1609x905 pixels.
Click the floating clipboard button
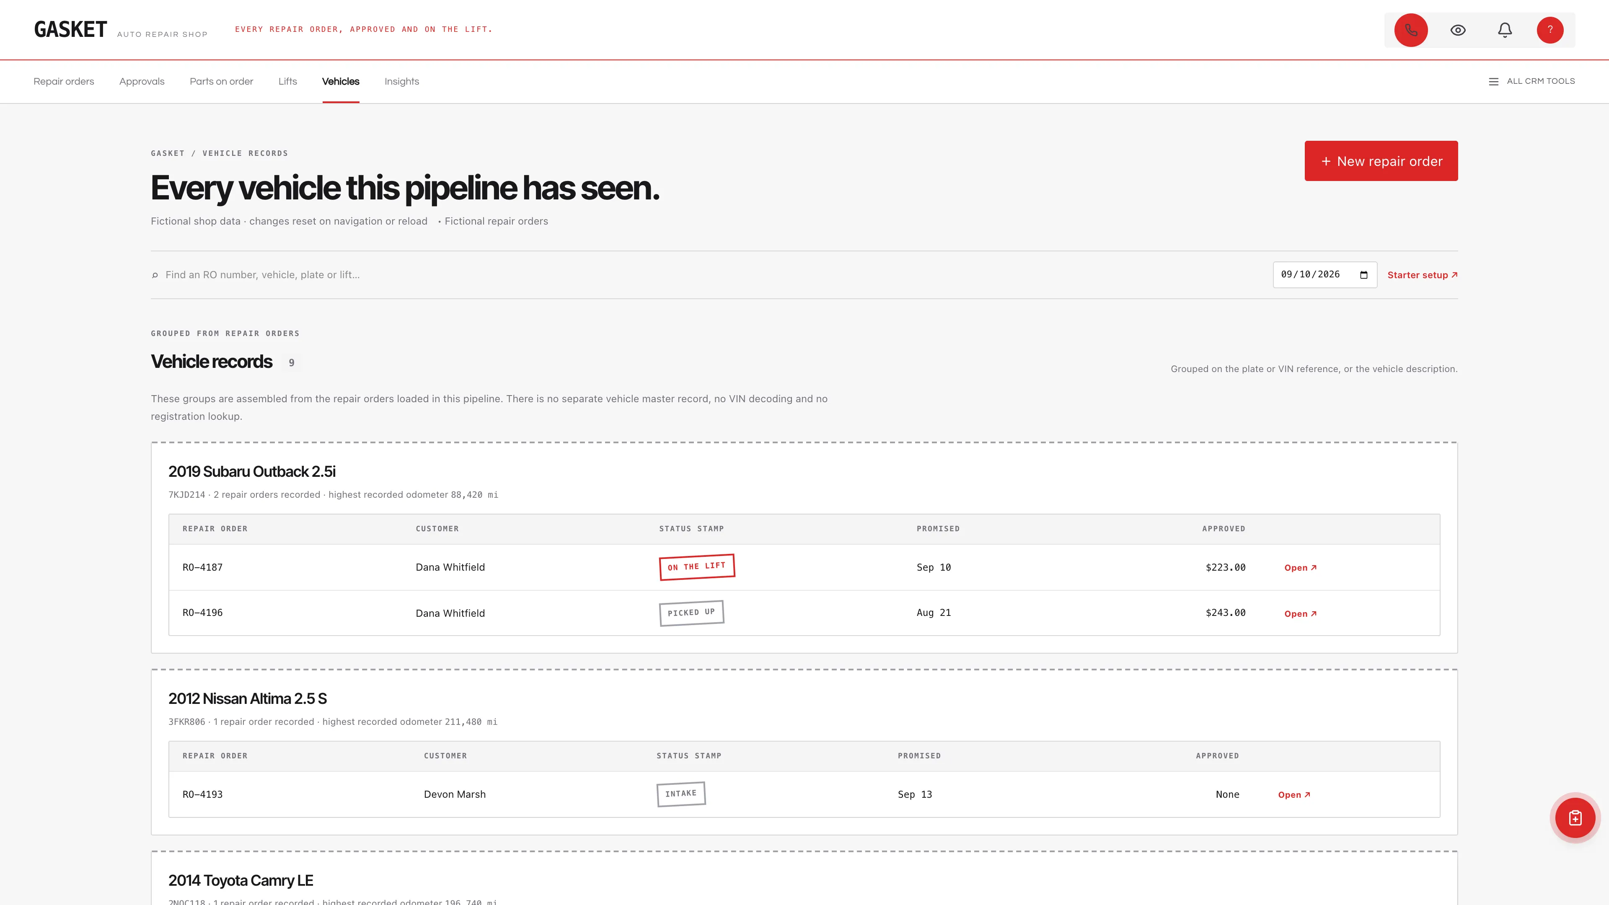[1575, 817]
